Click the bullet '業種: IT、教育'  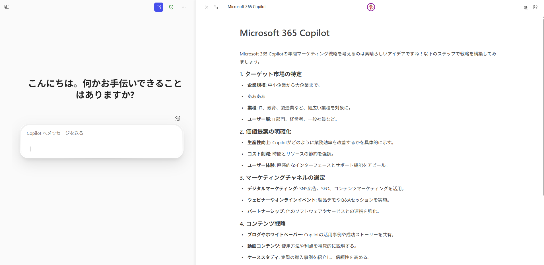300,108
